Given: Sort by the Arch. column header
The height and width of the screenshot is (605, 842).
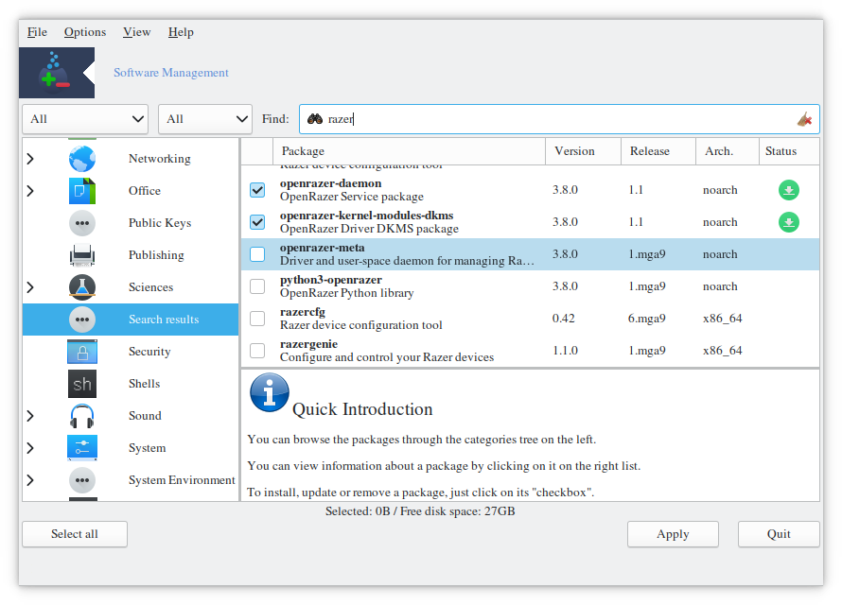Looking at the screenshot, I should pyautogui.click(x=728, y=151).
